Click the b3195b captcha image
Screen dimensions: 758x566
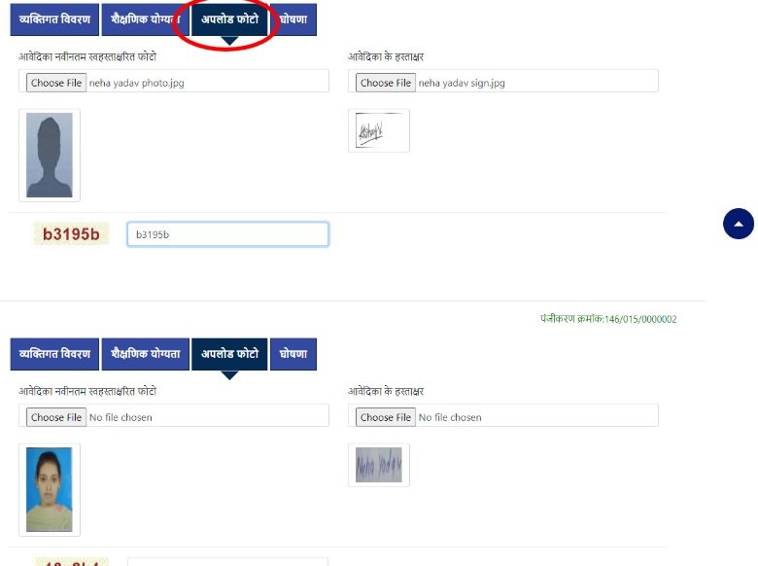(71, 234)
